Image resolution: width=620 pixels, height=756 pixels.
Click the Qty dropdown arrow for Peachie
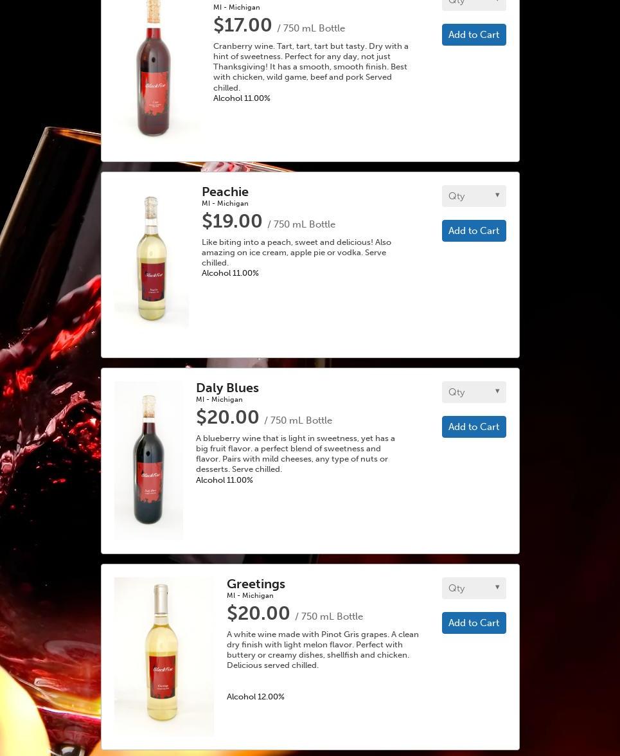(497, 195)
